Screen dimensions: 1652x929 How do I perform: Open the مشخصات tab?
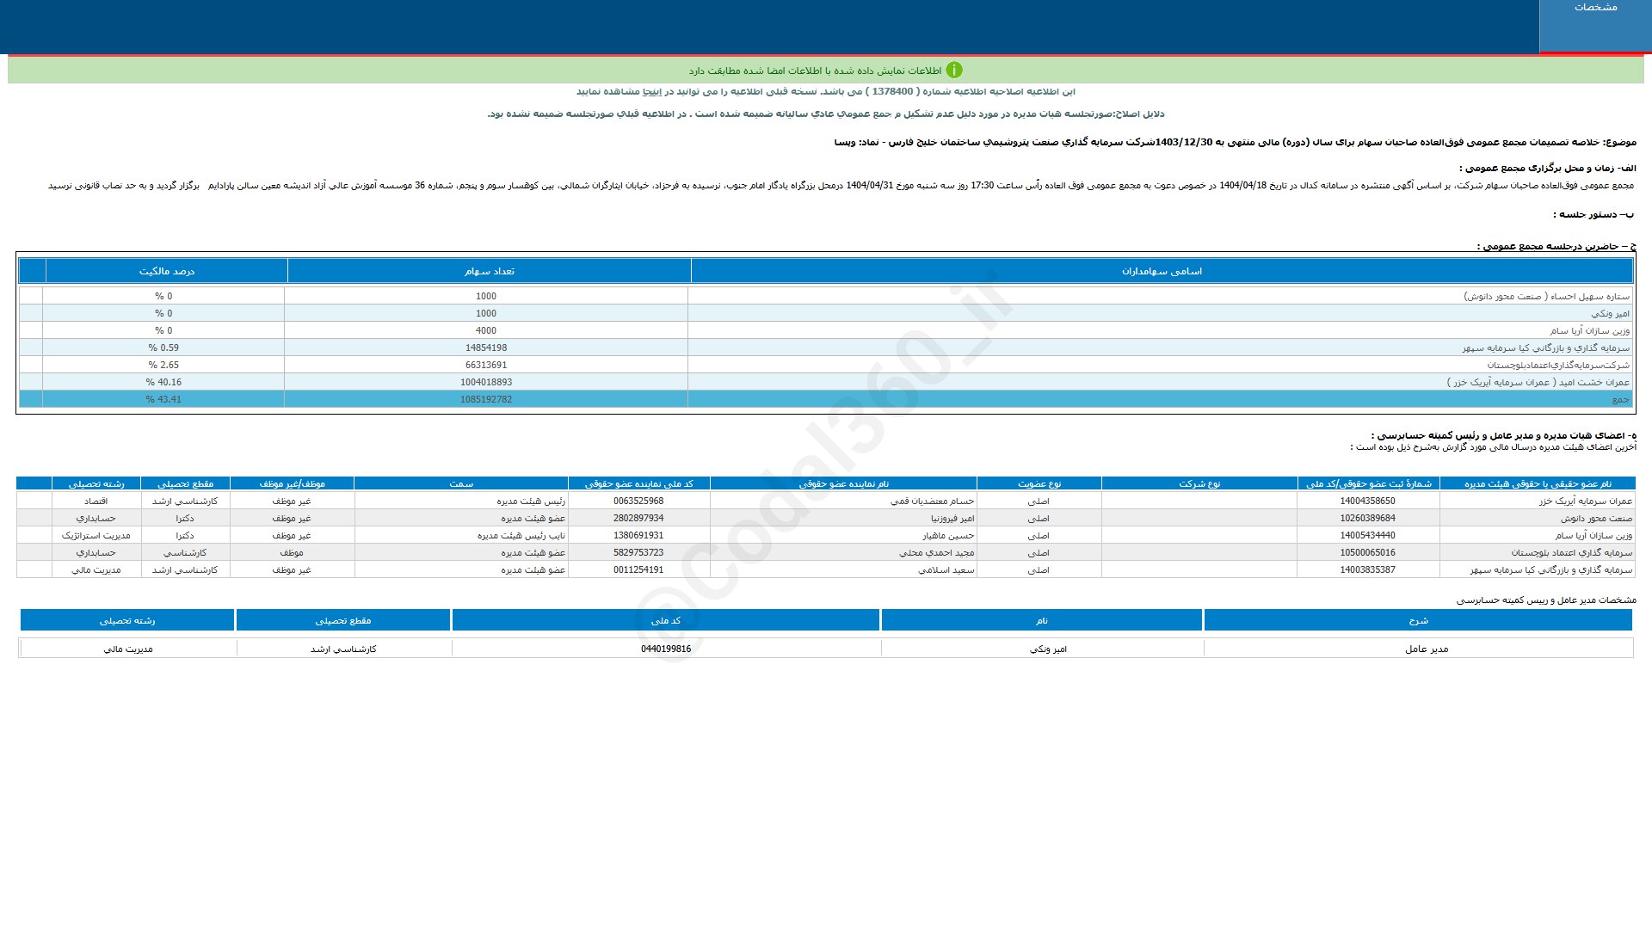click(1595, 8)
